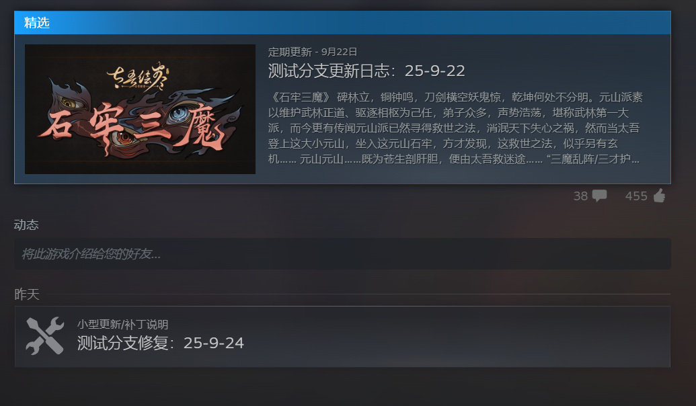Viewport: 696px width, 406px height.
Task: Click the speech bubble comments icon
Action: point(599,196)
